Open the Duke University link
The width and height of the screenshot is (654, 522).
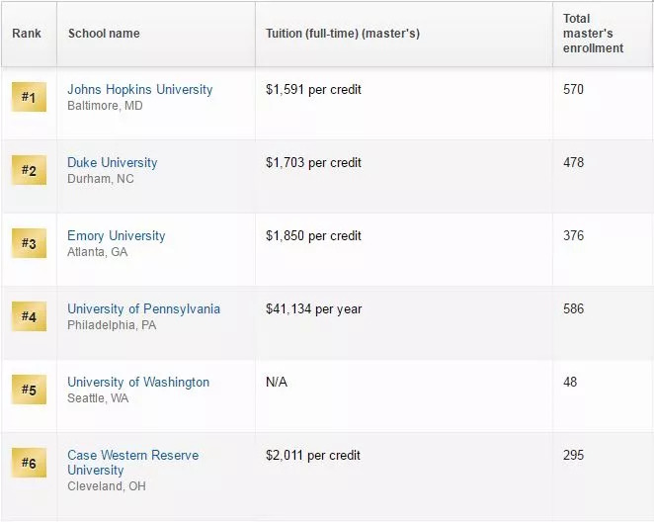pyautogui.click(x=113, y=162)
